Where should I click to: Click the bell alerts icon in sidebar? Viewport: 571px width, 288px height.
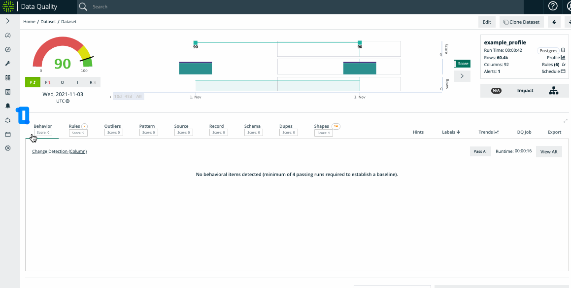click(8, 106)
